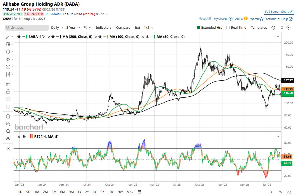Open the Daily frequency dropdown
Viewport: 297px width, 196px height.
coord(57,28)
